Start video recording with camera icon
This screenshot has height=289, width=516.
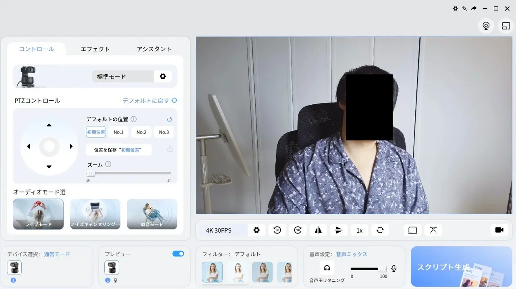(x=499, y=230)
